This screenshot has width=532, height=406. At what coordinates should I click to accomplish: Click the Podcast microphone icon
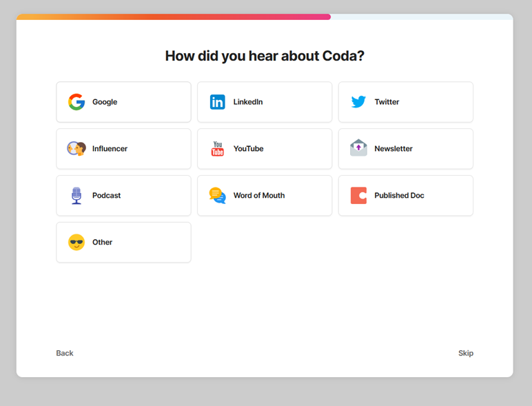click(x=76, y=196)
